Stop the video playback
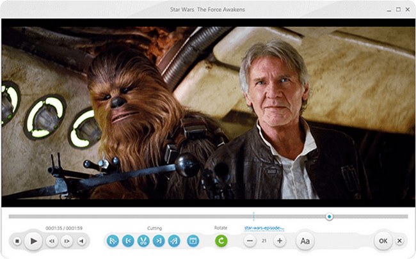 tap(17, 241)
